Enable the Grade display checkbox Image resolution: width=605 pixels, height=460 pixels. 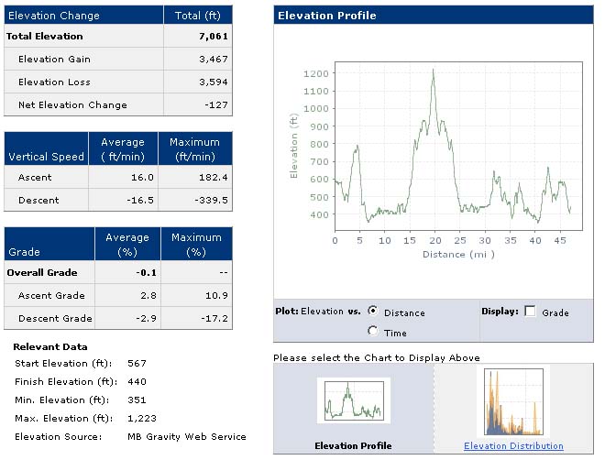[530, 312]
